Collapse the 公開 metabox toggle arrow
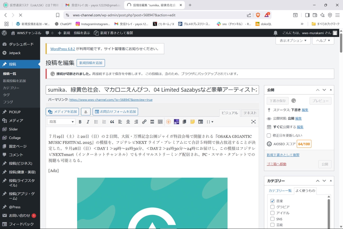The width and height of the screenshot is (343, 229). coord(331,90)
